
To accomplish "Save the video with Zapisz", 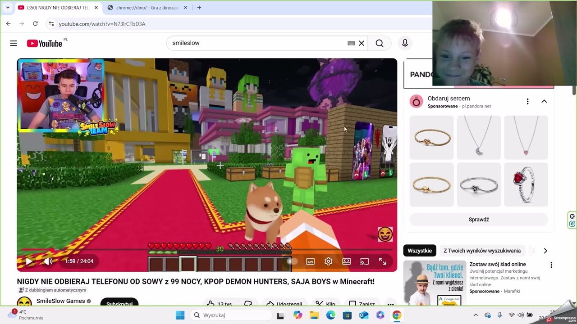I will 362,303.
